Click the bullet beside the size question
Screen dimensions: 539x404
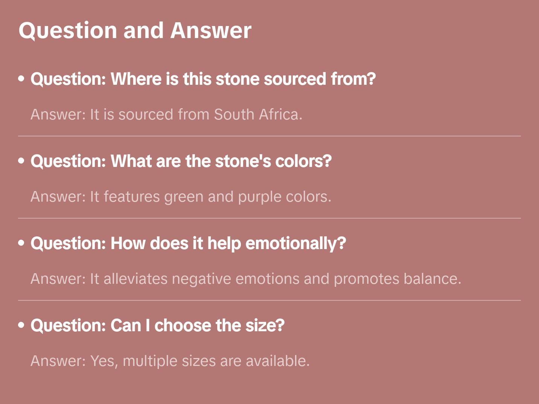[21, 325]
